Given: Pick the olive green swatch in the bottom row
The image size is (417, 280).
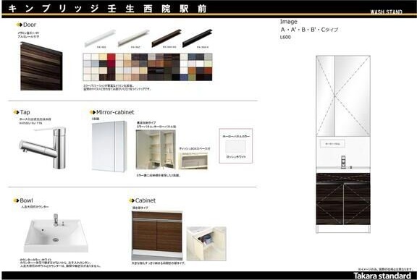Looking at the screenshot, I should click(192, 77).
